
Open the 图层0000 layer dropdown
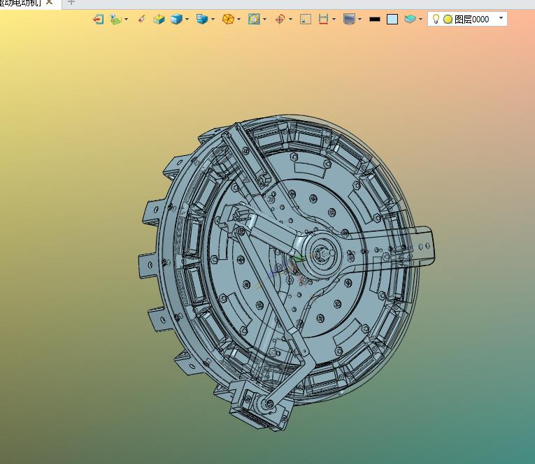[501, 17]
